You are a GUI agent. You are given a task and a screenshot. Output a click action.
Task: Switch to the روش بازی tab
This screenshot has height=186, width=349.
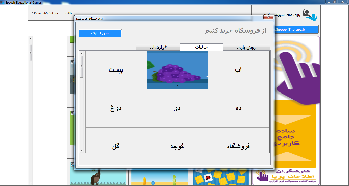coord(246,48)
